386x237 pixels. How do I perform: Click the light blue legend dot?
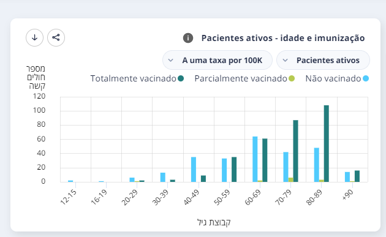click(366, 78)
